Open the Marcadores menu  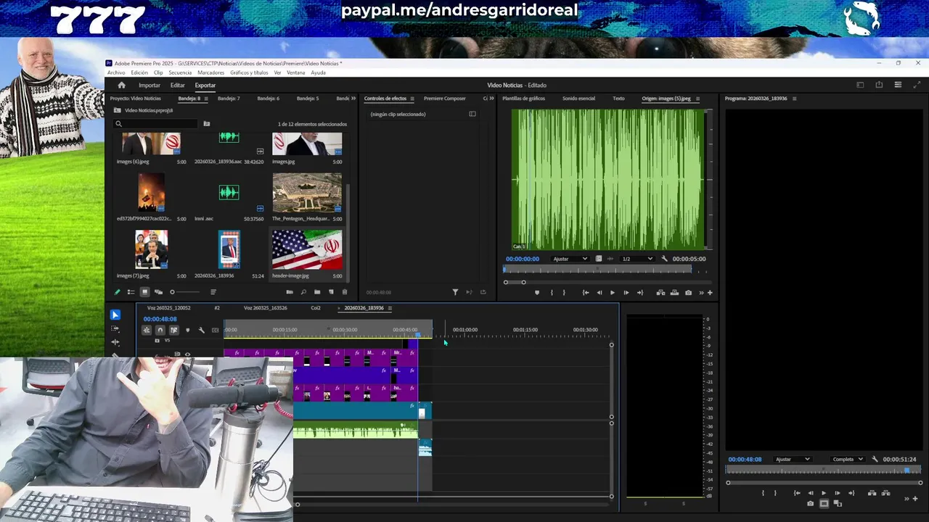210,72
